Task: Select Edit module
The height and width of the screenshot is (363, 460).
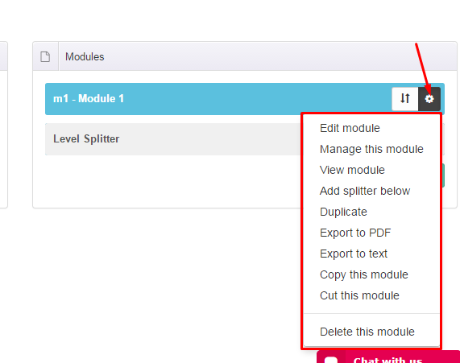Action: pyautogui.click(x=350, y=128)
